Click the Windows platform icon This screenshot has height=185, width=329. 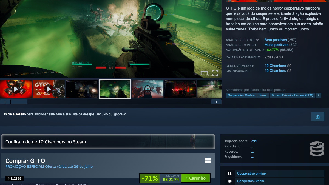(x=208, y=160)
